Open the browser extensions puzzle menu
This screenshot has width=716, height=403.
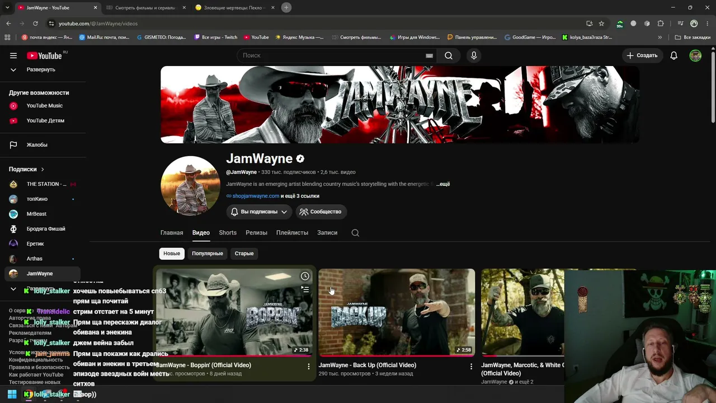tap(661, 24)
